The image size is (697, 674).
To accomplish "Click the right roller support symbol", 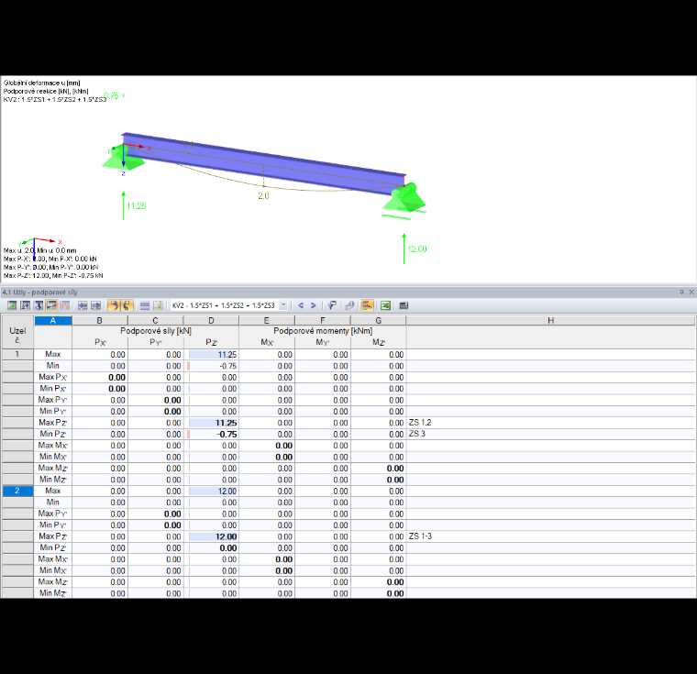I will pos(405,198).
